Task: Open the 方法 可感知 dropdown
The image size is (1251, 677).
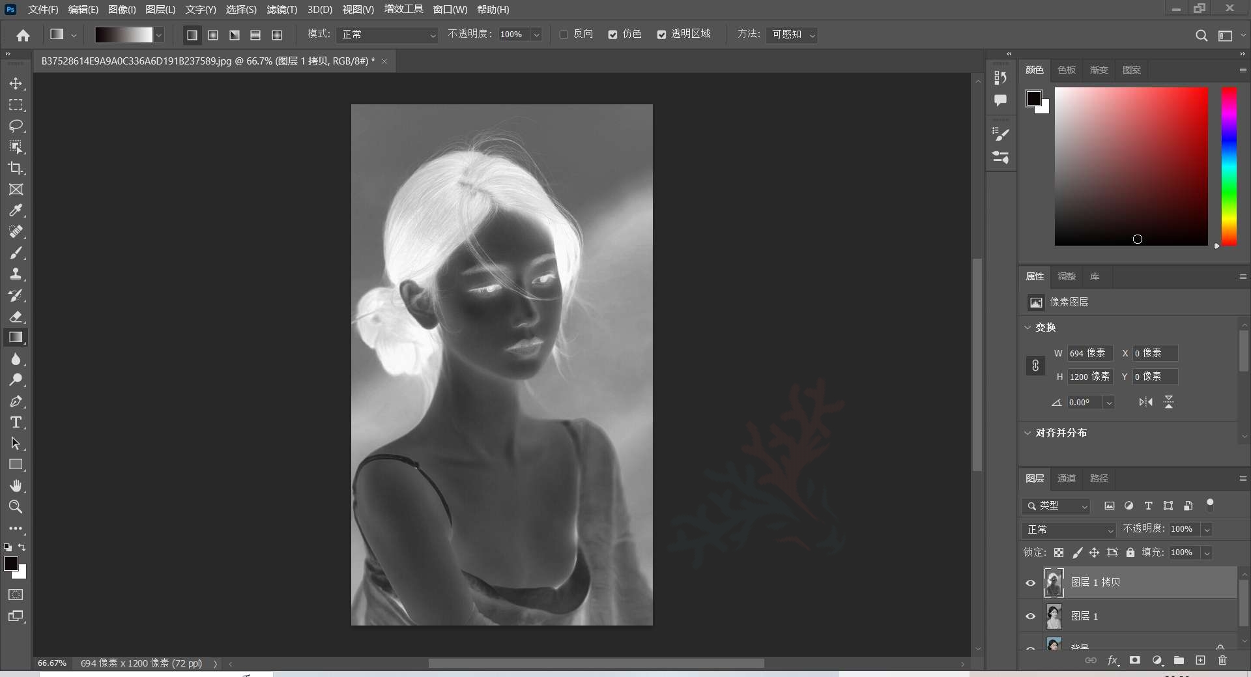Action: point(792,35)
